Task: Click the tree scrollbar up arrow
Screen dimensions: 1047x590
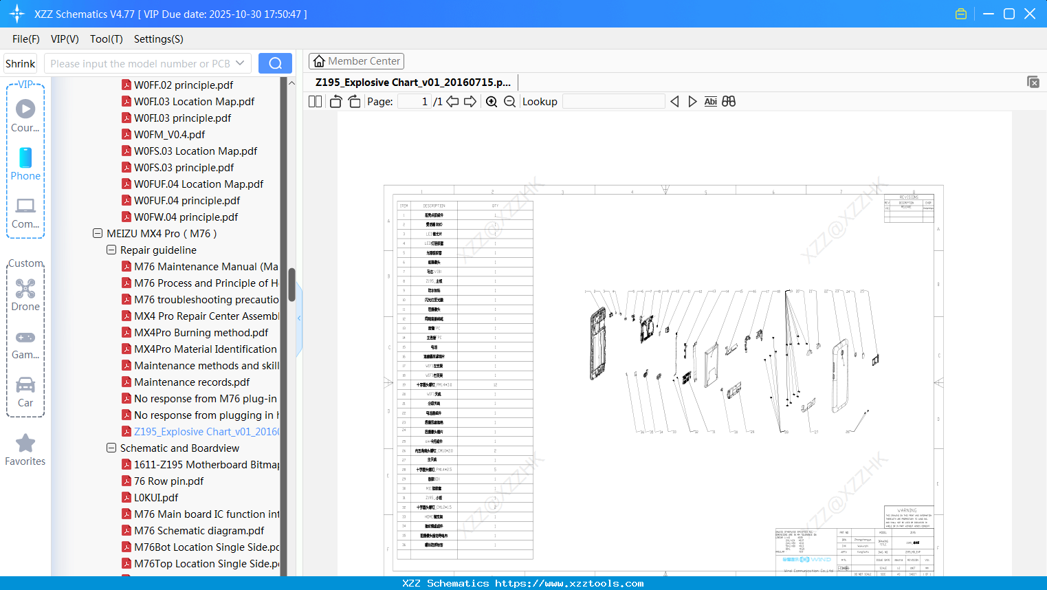Action: (291, 83)
